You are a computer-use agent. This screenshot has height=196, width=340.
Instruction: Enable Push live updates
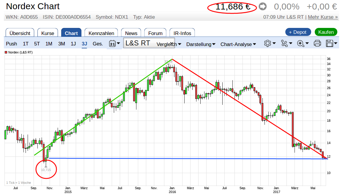(x=11, y=44)
